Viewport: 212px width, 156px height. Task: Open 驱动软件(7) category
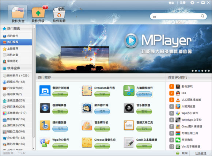pos(16,94)
